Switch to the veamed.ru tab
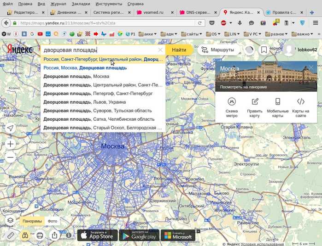This screenshot has width=322, height=246. [155, 12]
